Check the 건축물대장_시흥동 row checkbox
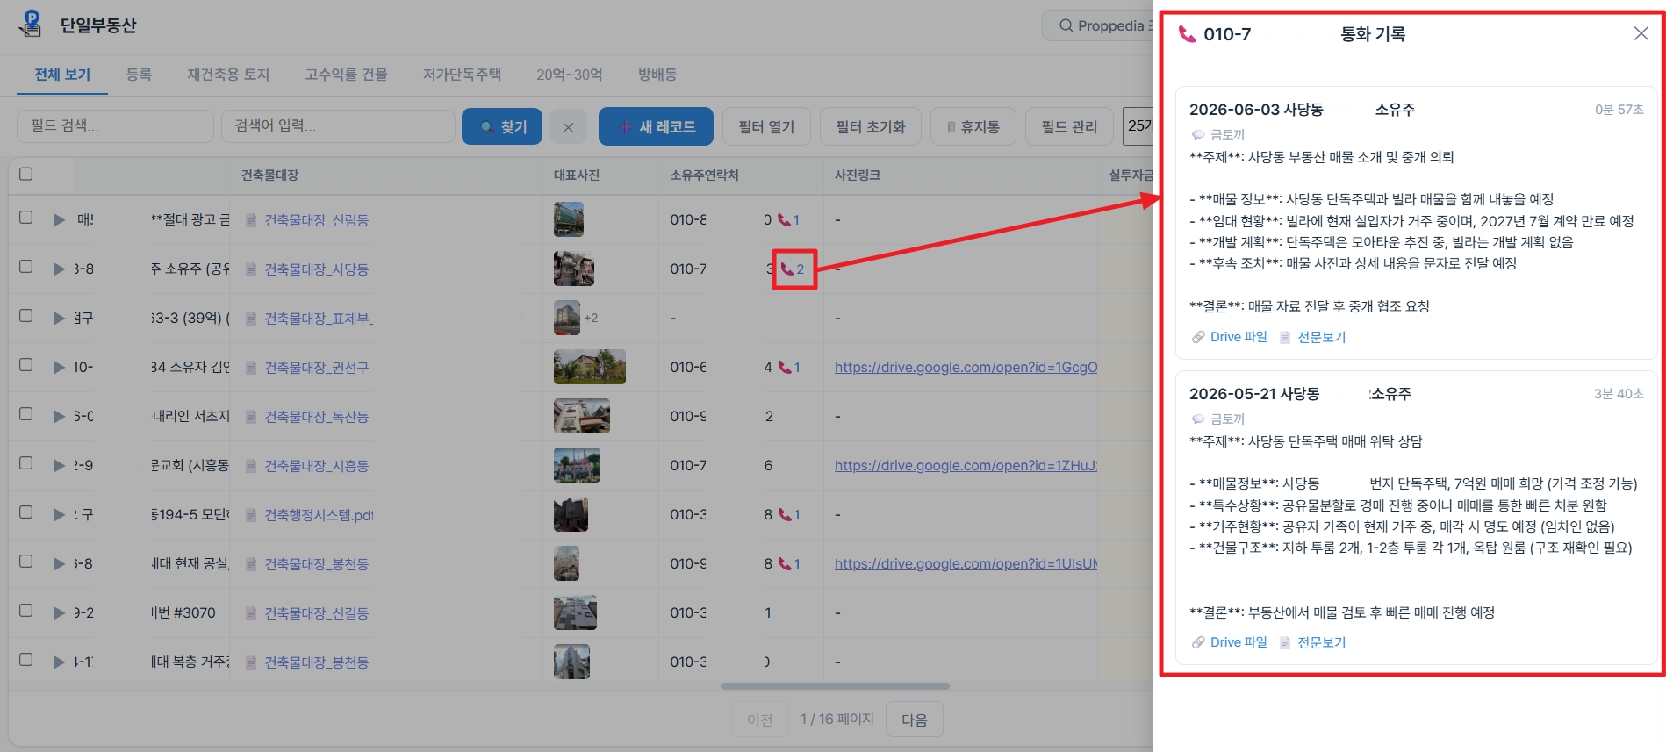This screenshot has width=1666, height=752. (x=26, y=462)
